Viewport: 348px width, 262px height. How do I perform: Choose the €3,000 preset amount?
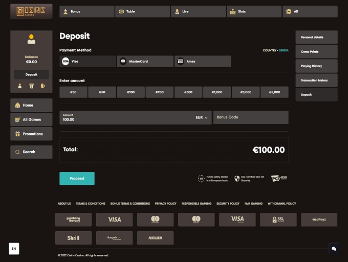pyautogui.click(x=246, y=92)
